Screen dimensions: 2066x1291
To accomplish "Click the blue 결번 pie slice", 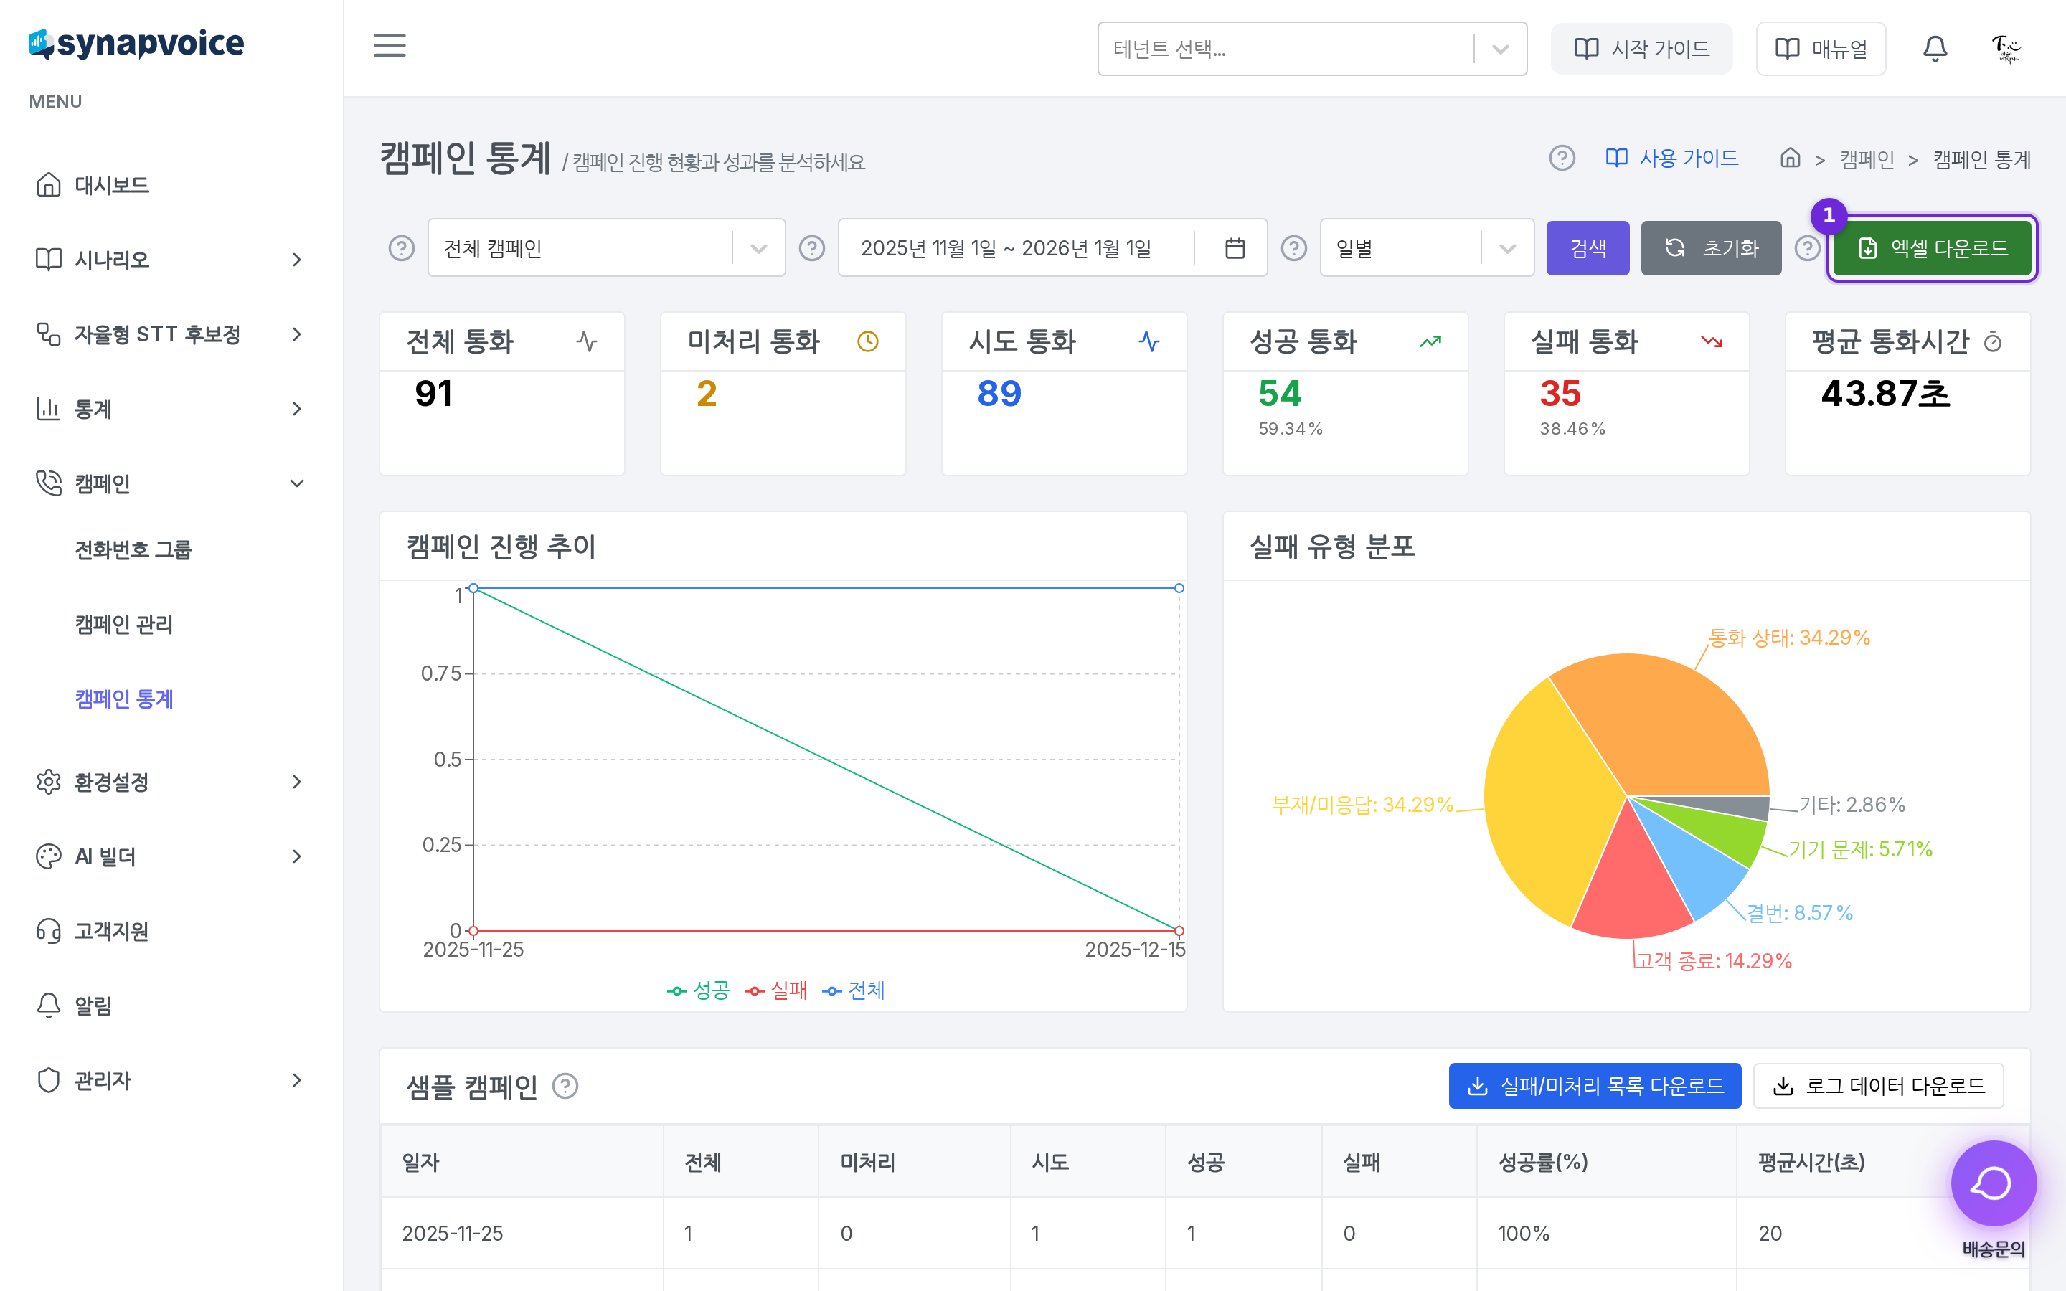I will tap(1694, 871).
